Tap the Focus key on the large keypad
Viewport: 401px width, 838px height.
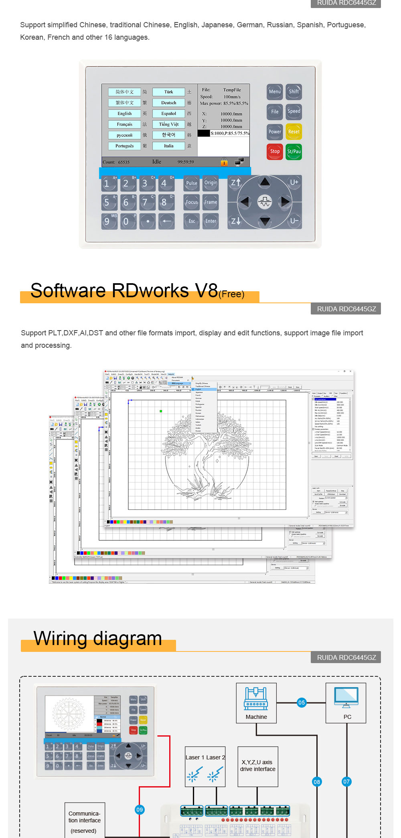192,202
